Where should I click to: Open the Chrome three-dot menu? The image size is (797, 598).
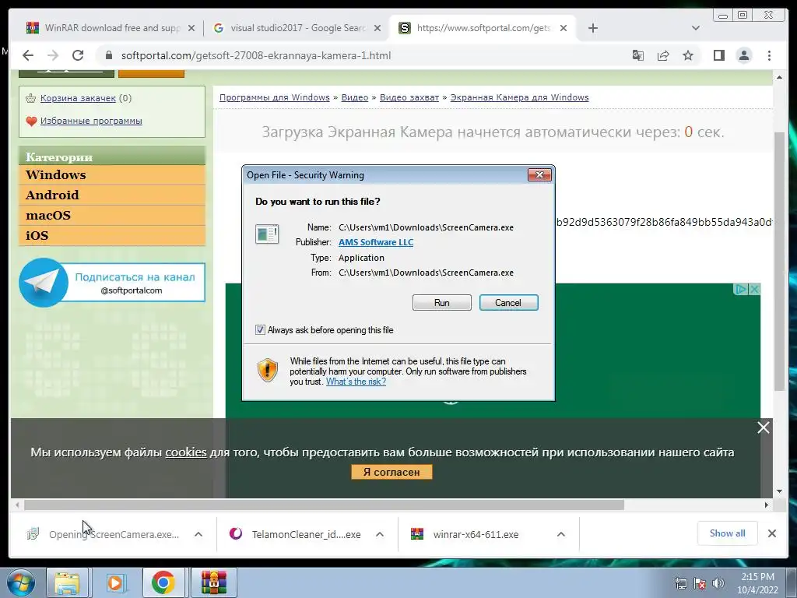pos(769,55)
